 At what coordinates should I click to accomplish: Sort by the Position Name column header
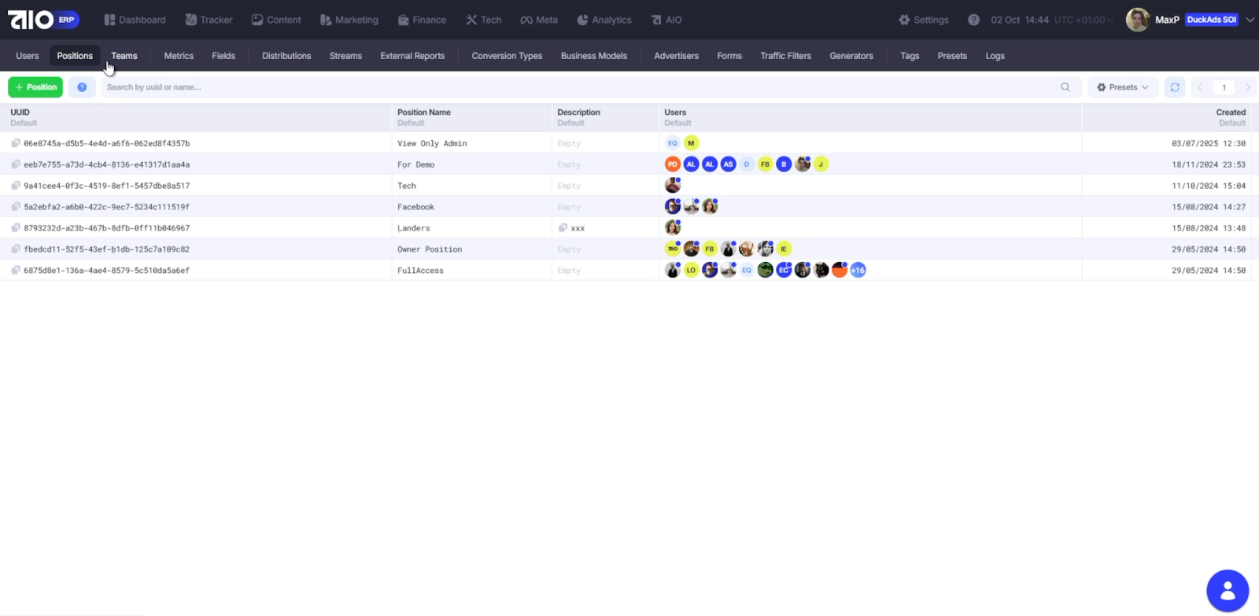424,113
